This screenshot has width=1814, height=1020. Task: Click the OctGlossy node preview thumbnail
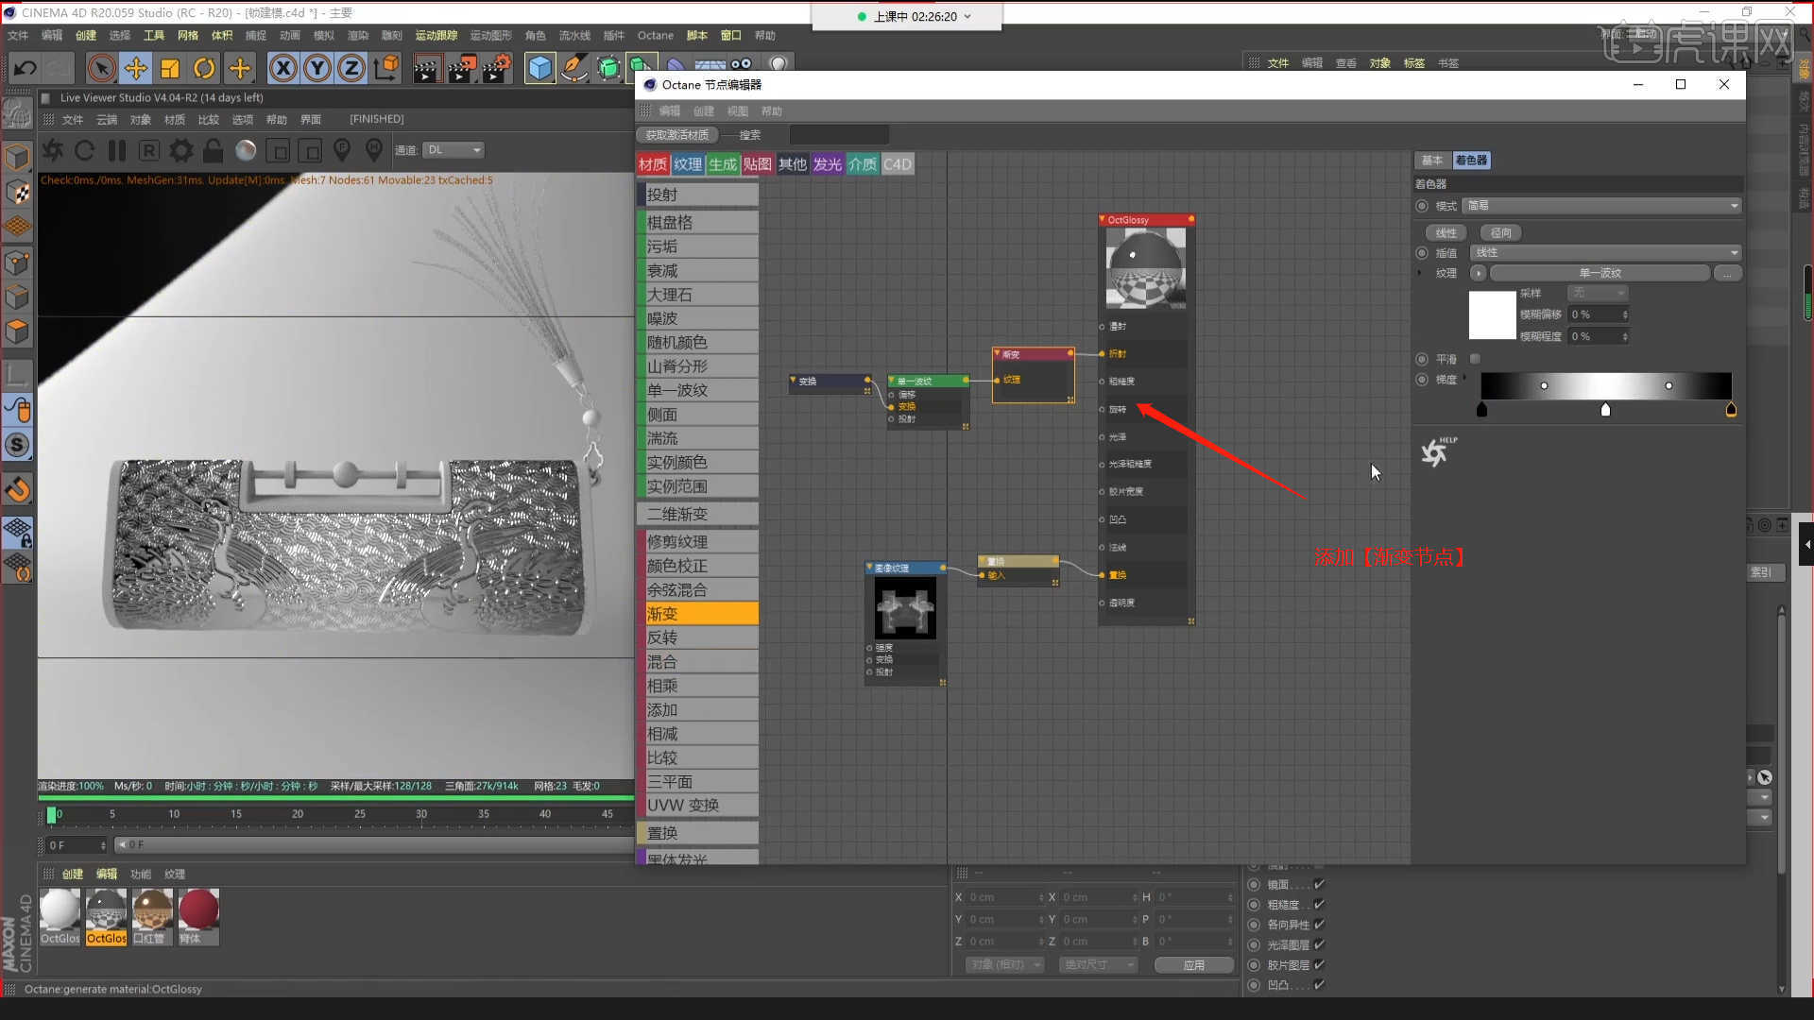[1145, 269]
